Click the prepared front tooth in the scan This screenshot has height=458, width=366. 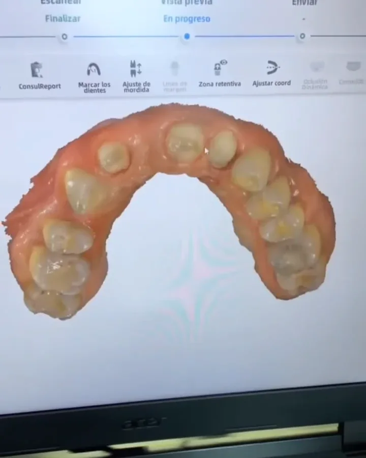(x=185, y=142)
